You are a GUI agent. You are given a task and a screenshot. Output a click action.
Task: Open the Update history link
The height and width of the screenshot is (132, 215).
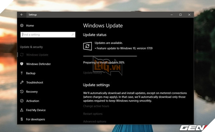pos(92,73)
